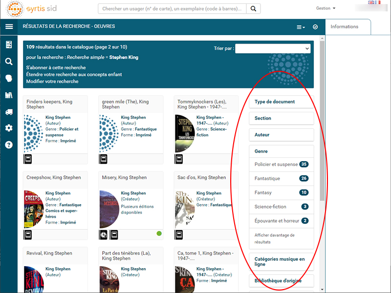Viewport: 391px width, 293px height.
Task: Open the Misery cover thumbnail
Action: coord(109,209)
